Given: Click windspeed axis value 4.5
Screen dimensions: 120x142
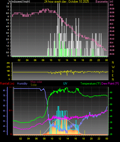Looking at the screenshot, I should [7, 26].
